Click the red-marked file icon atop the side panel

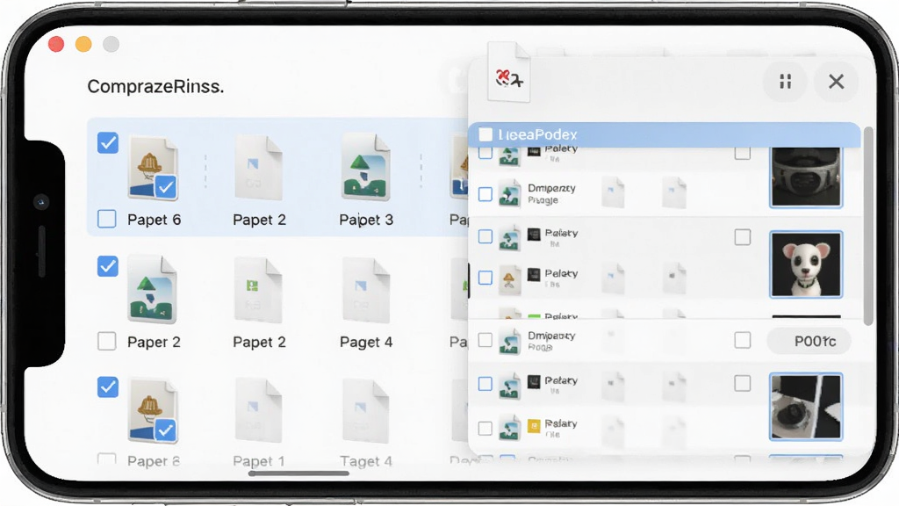(508, 72)
